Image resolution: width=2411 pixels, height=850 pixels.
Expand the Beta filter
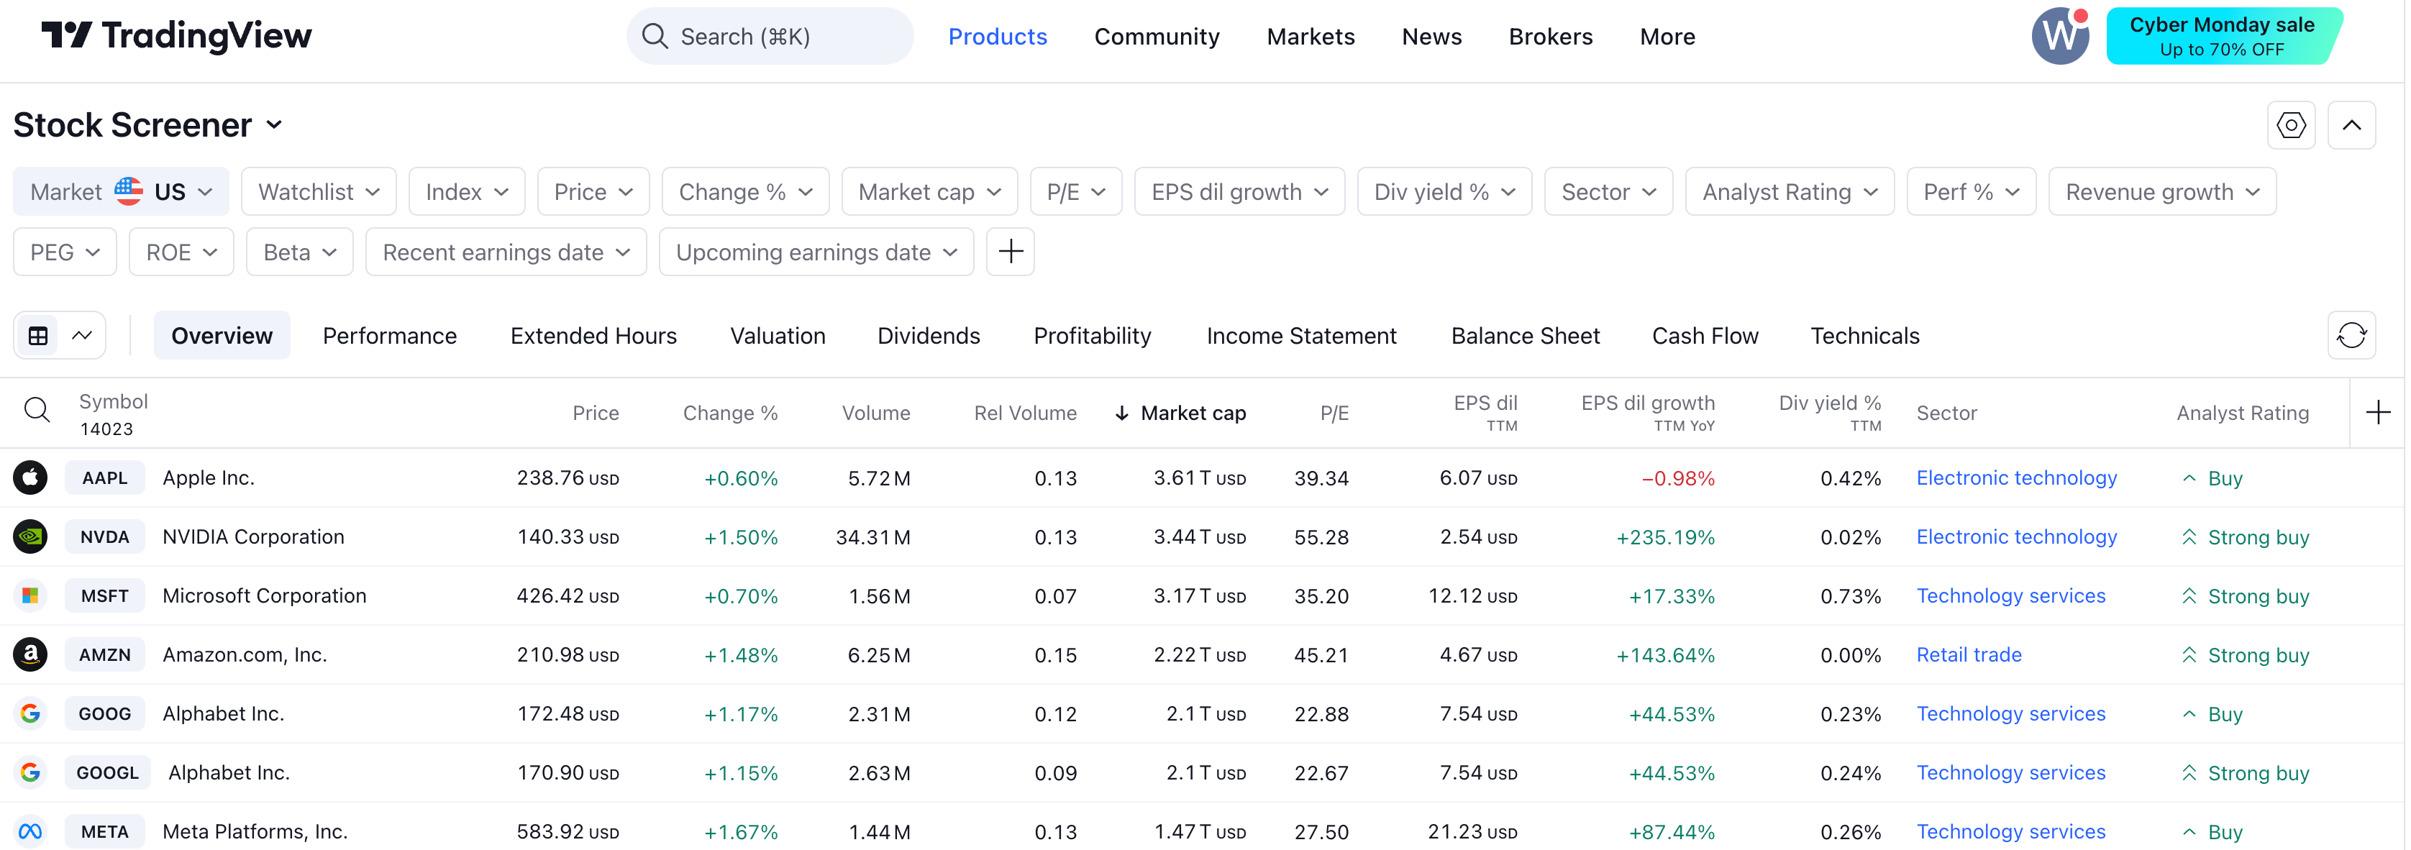(x=299, y=252)
